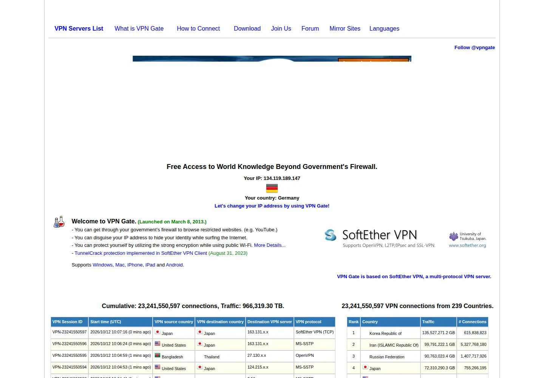Click the 135,527,271.2 GB traffic value
The width and height of the screenshot is (544, 378).
[x=439, y=333]
